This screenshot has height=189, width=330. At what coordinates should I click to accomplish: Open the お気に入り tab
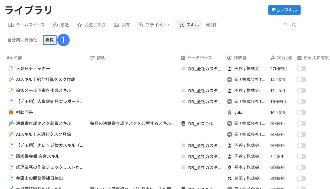pos(91,25)
